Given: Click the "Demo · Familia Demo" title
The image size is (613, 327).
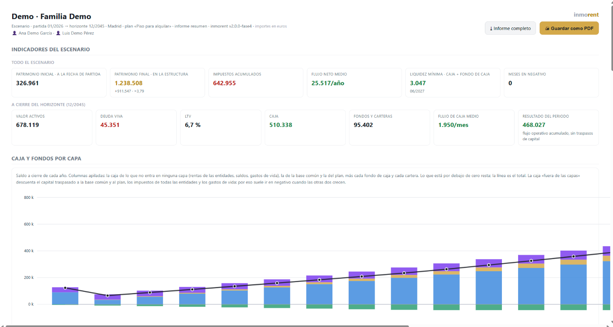Looking at the screenshot, I should [51, 17].
